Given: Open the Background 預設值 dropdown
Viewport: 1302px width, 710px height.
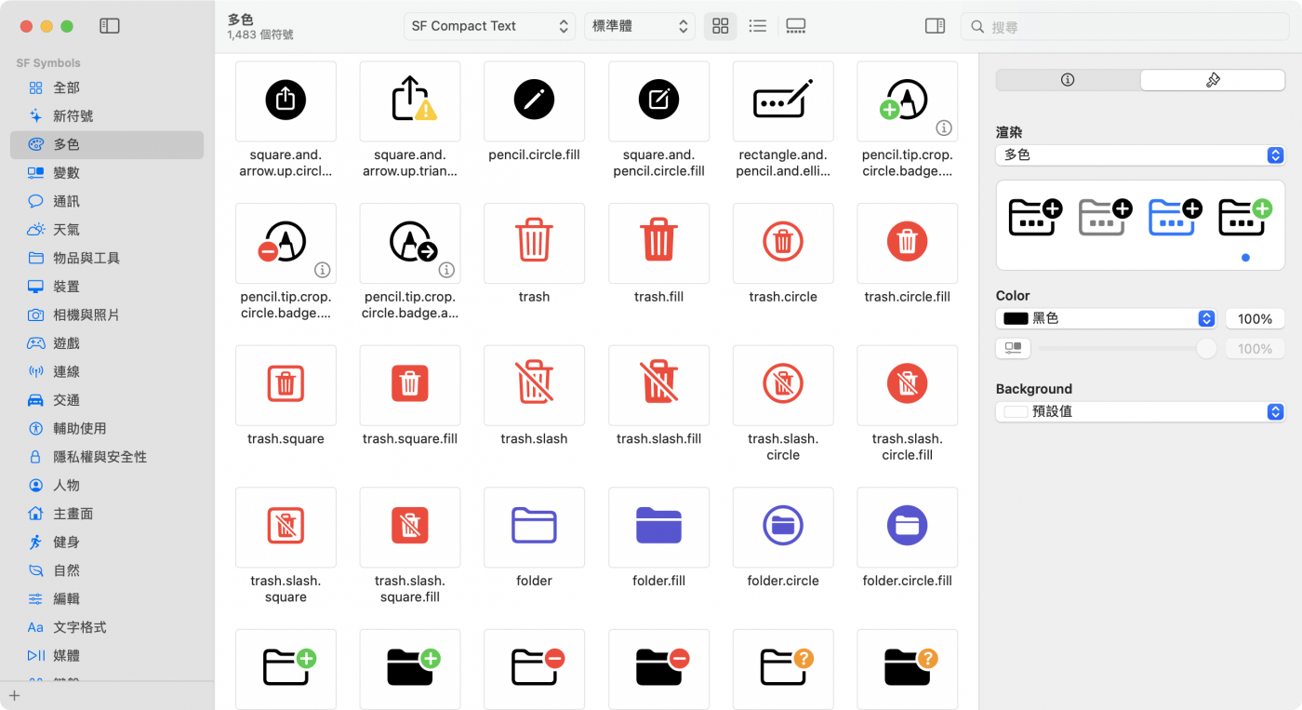Looking at the screenshot, I should [1140, 411].
